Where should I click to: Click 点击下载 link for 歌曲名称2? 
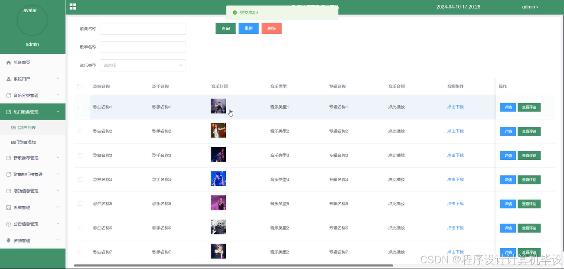click(455, 131)
